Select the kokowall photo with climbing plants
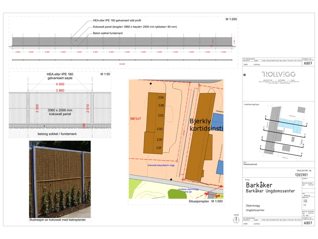318x239 pixels. (x=60, y=179)
